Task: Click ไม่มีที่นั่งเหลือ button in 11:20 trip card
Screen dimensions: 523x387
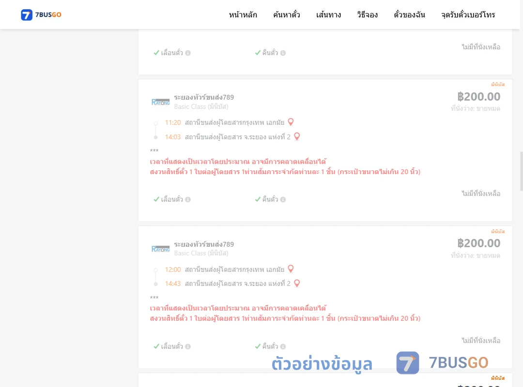Action: (x=481, y=193)
